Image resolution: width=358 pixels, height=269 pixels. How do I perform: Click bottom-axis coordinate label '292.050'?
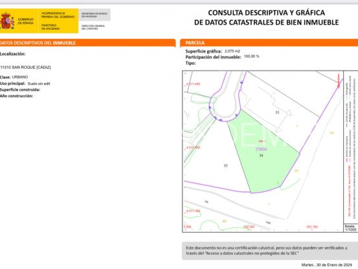[x=249, y=227]
